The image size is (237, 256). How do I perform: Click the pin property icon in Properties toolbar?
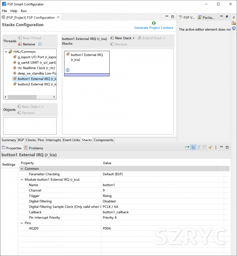coord(210,148)
